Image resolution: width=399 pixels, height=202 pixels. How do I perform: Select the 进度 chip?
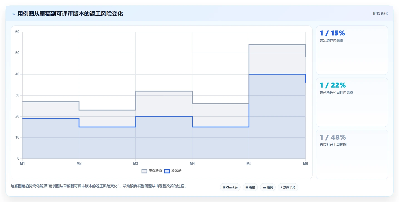pos(268,187)
